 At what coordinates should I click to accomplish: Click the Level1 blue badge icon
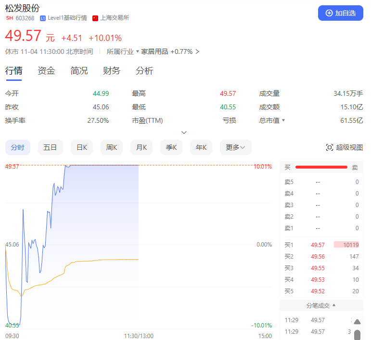(x=43, y=18)
